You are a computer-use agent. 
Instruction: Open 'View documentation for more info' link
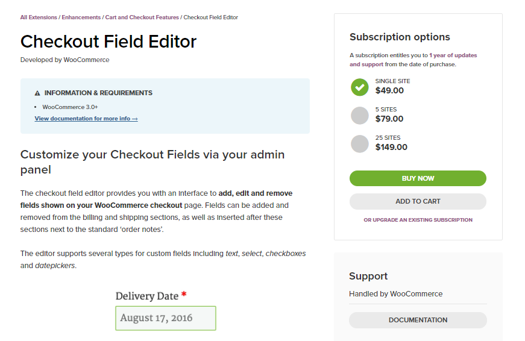(86, 119)
